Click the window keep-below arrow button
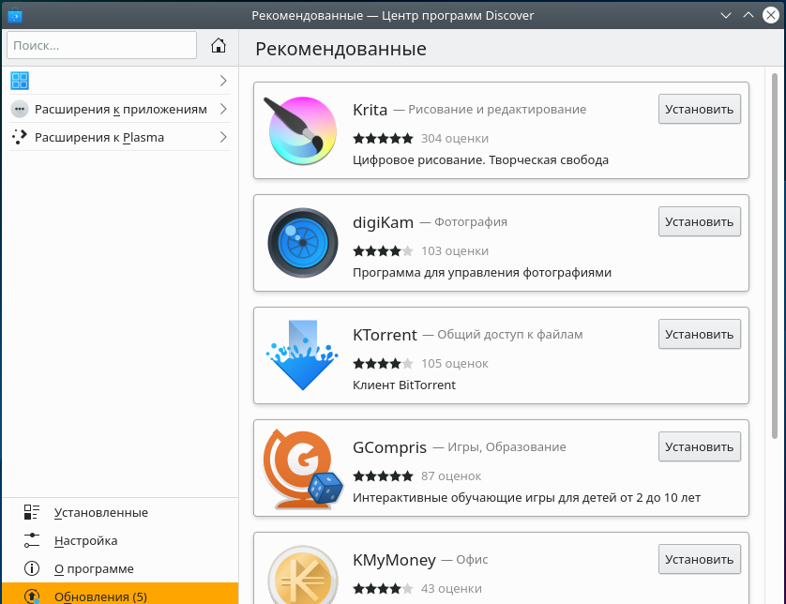Image resolution: width=786 pixels, height=604 pixels. [x=725, y=16]
